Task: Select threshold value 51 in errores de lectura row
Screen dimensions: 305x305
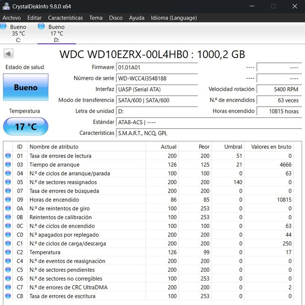Action: coord(239,156)
